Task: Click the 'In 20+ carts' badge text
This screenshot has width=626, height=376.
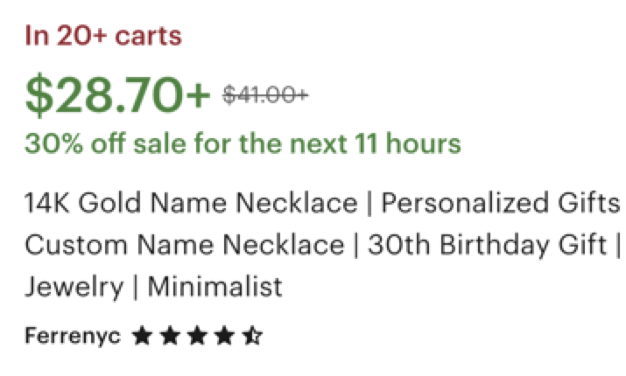Action: [x=103, y=36]
